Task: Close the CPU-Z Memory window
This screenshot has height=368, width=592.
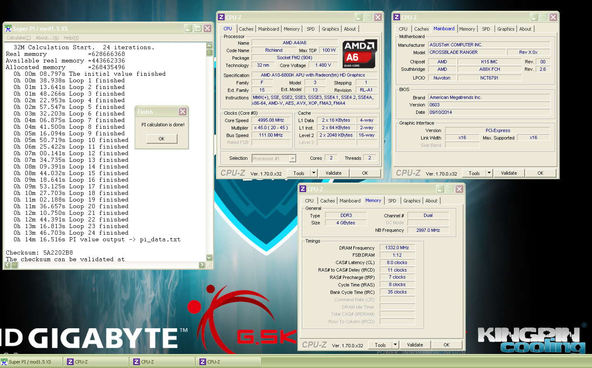Action: (x=459, y=189)
